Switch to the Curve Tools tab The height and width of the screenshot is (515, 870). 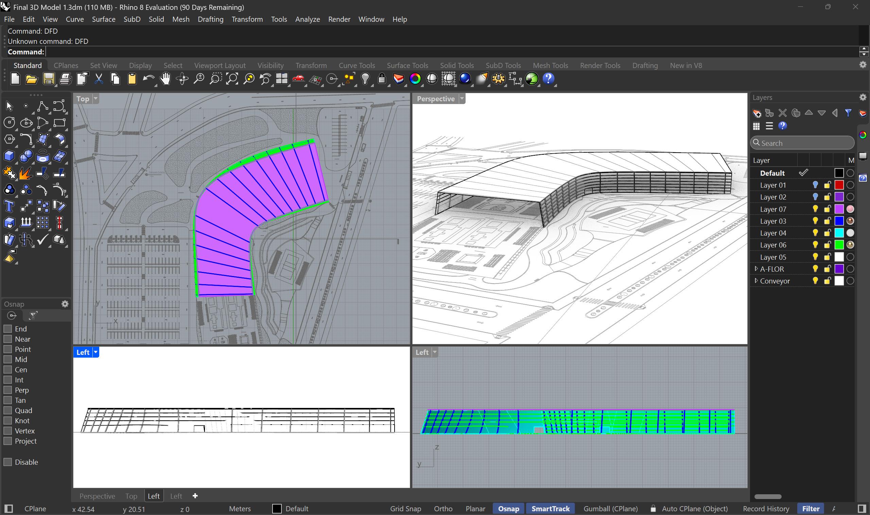[x=356, y=65]
